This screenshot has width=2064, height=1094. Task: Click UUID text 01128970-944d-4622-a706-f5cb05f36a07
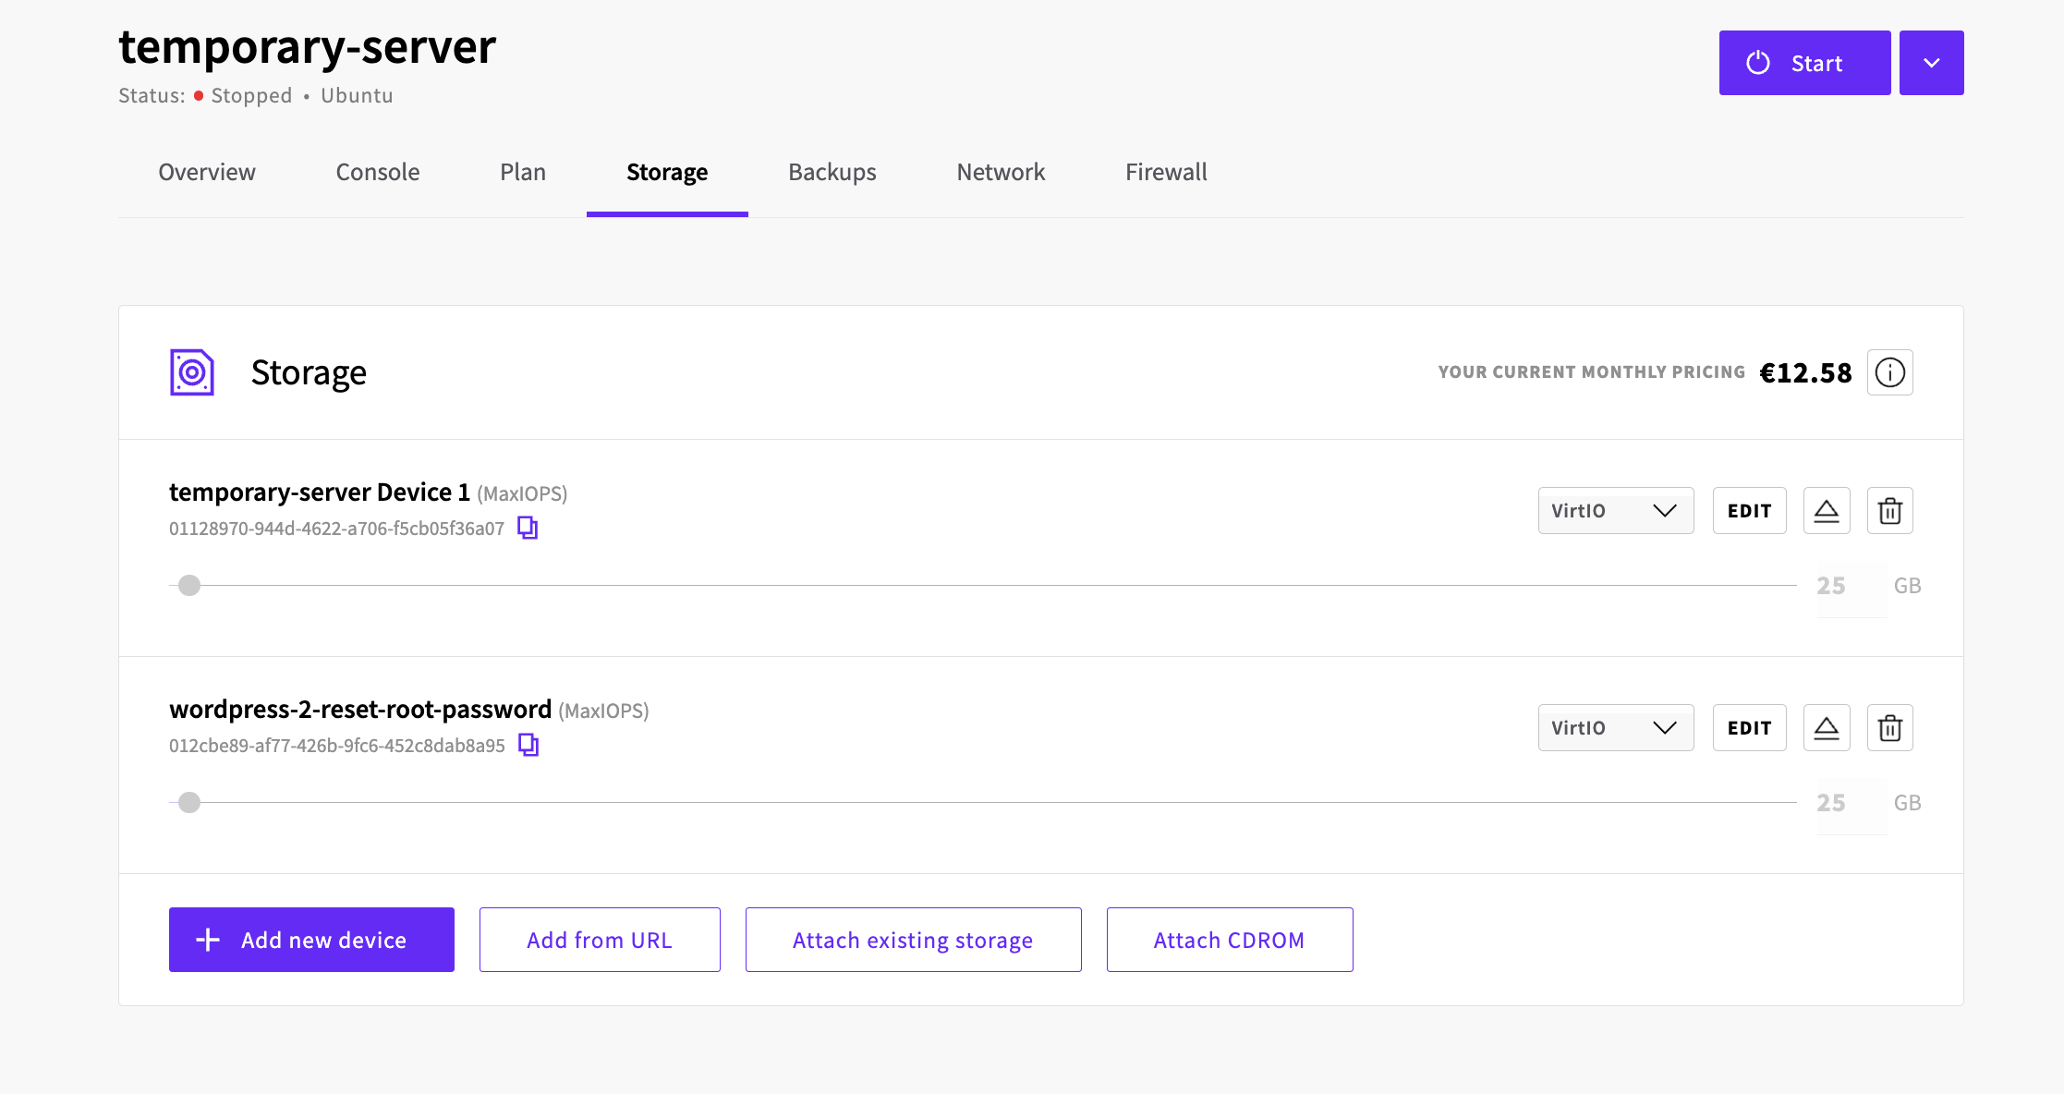(336, 529)
